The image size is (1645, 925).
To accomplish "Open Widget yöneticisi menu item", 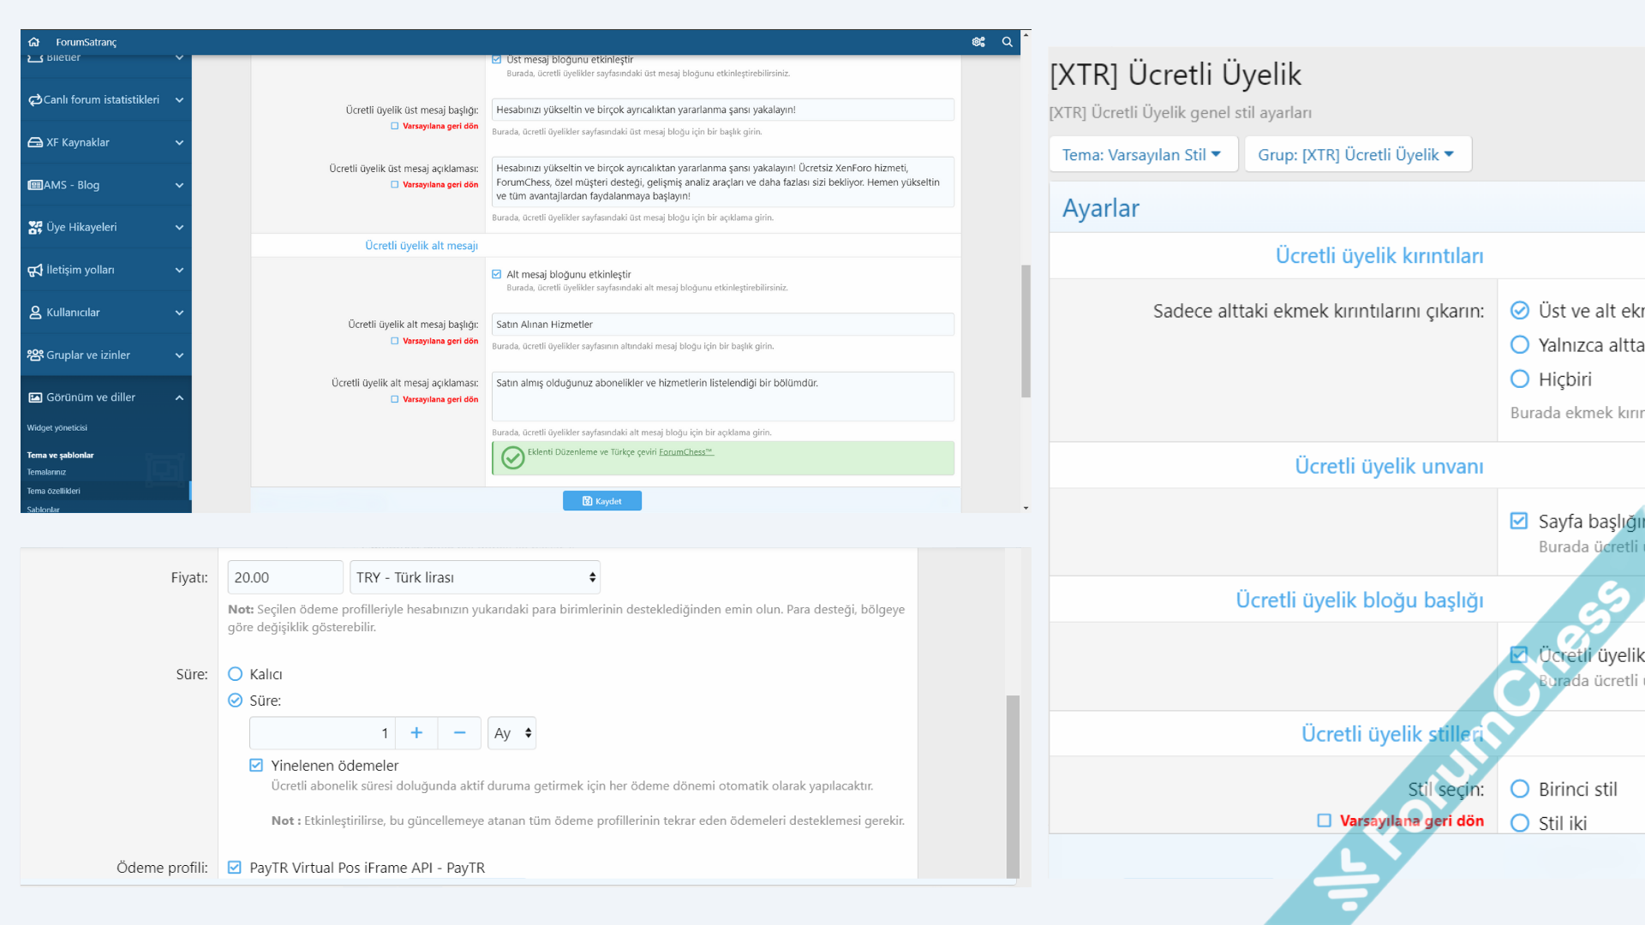I will (57, 428).
